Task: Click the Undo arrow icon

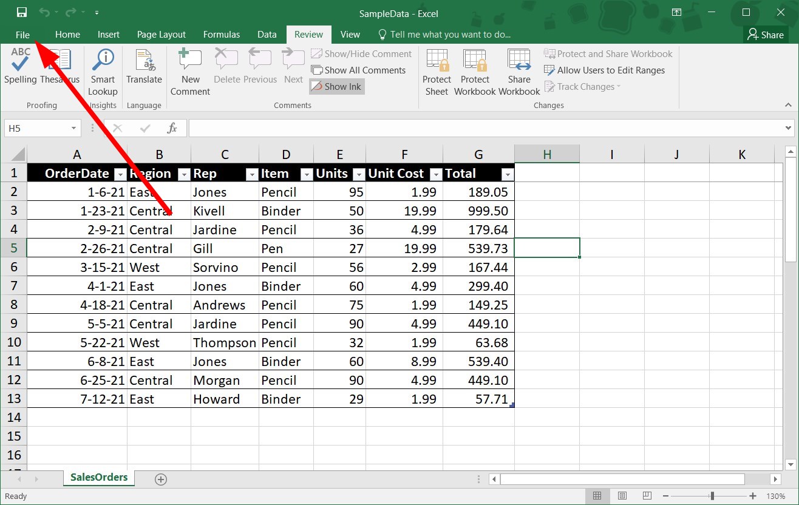Action: (x=44, y=12)
